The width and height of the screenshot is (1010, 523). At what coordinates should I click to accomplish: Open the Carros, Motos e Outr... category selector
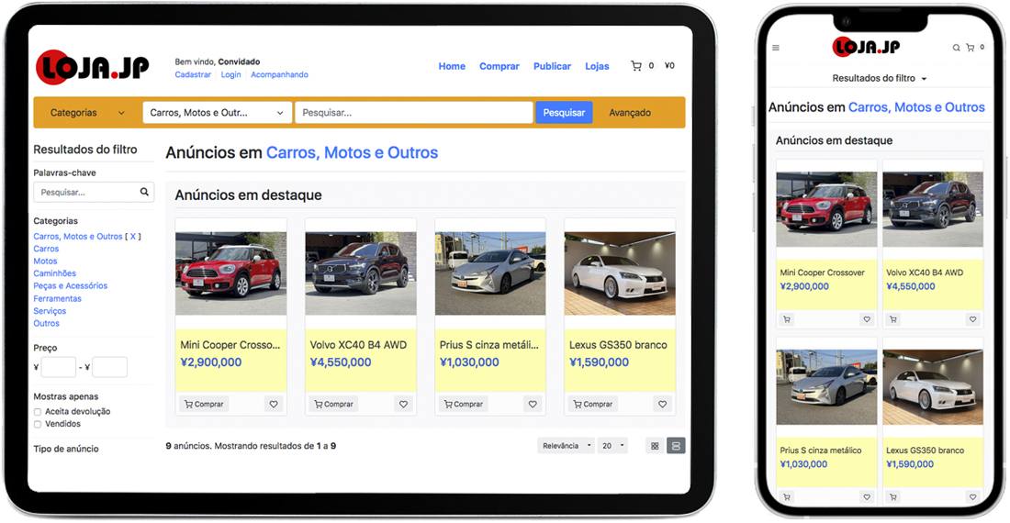(x=217, y=113)
